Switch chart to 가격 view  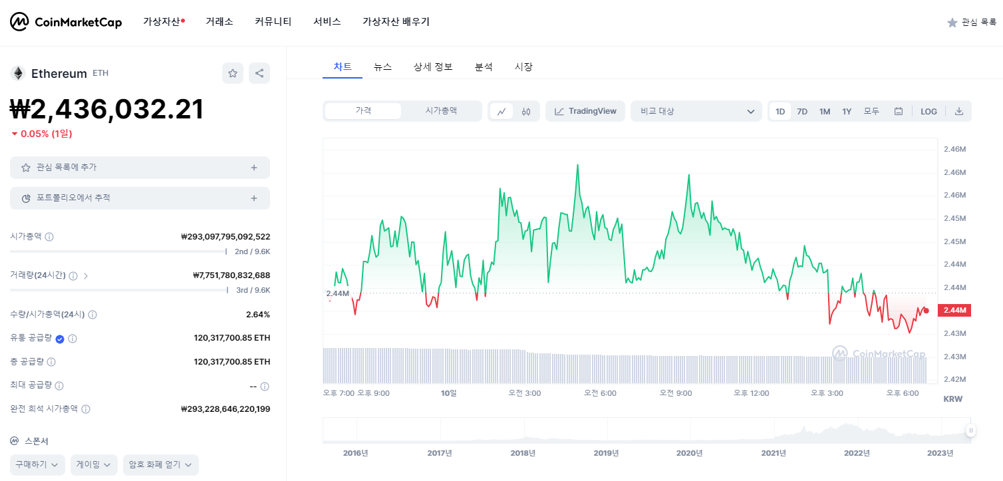pyautogui.click(x=363, y=111)
